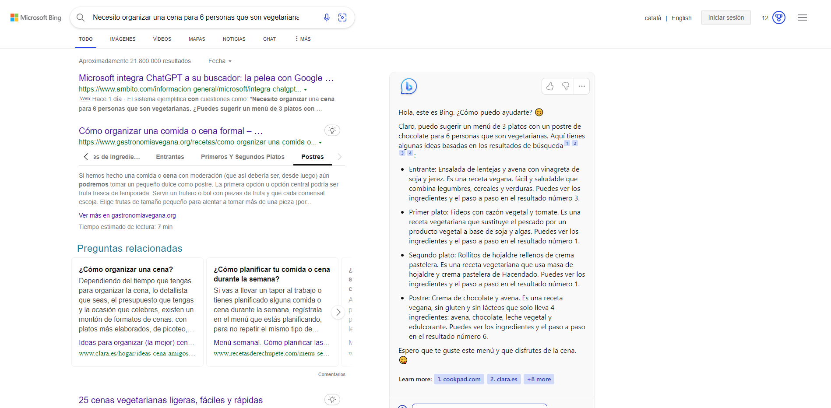Click Preguntas relacionadas heading
Screen dimensions: 831x408
tap(130, 249)
